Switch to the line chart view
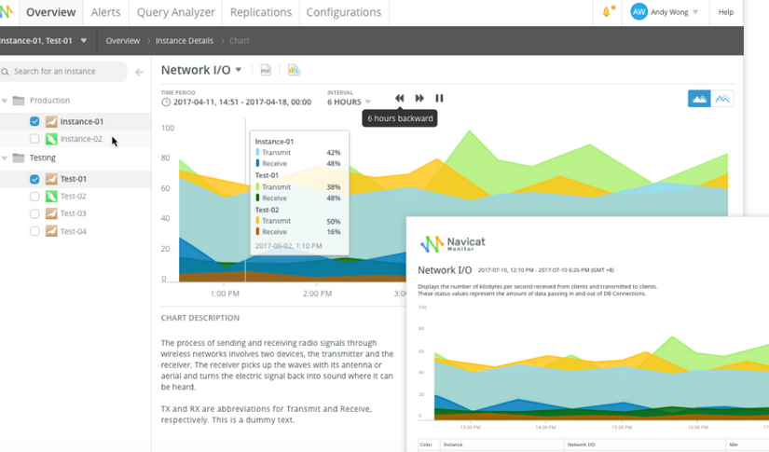Screen dimensions: 769x452 click(721, 99)
